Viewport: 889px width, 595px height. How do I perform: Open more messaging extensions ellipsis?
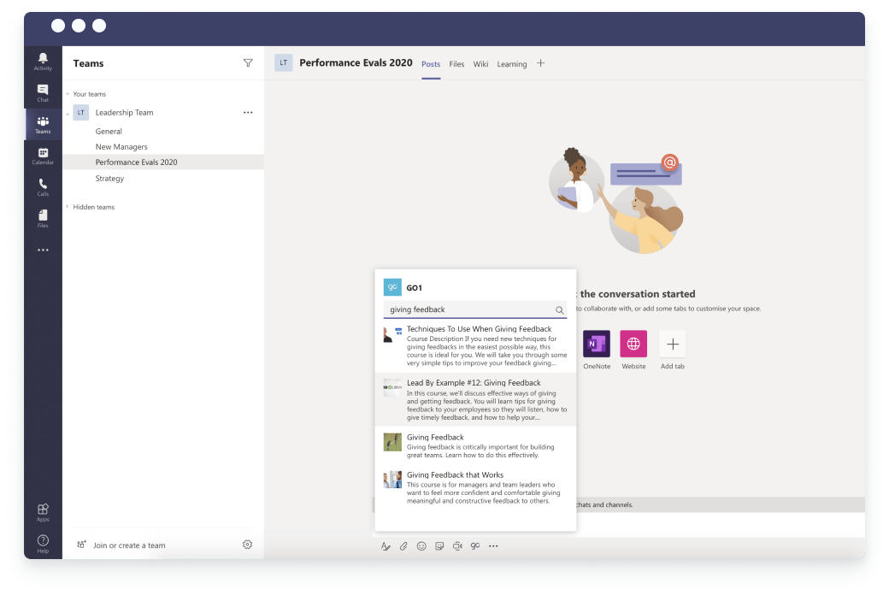tap(493, 545)
